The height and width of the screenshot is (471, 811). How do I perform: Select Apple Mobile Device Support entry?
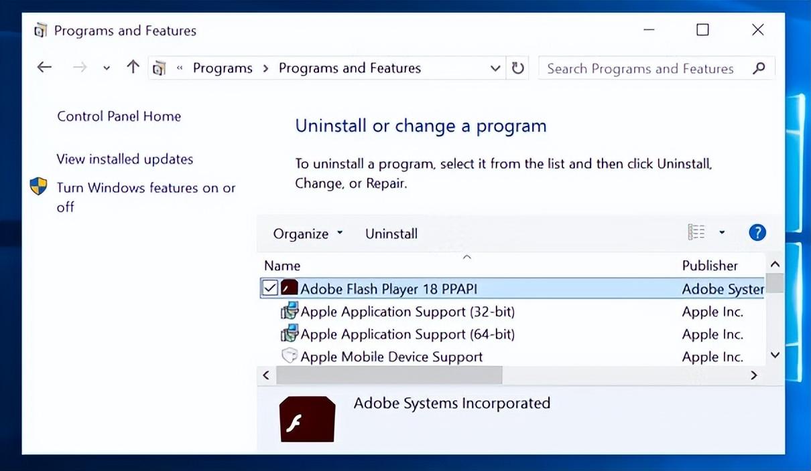coord(391,357)
